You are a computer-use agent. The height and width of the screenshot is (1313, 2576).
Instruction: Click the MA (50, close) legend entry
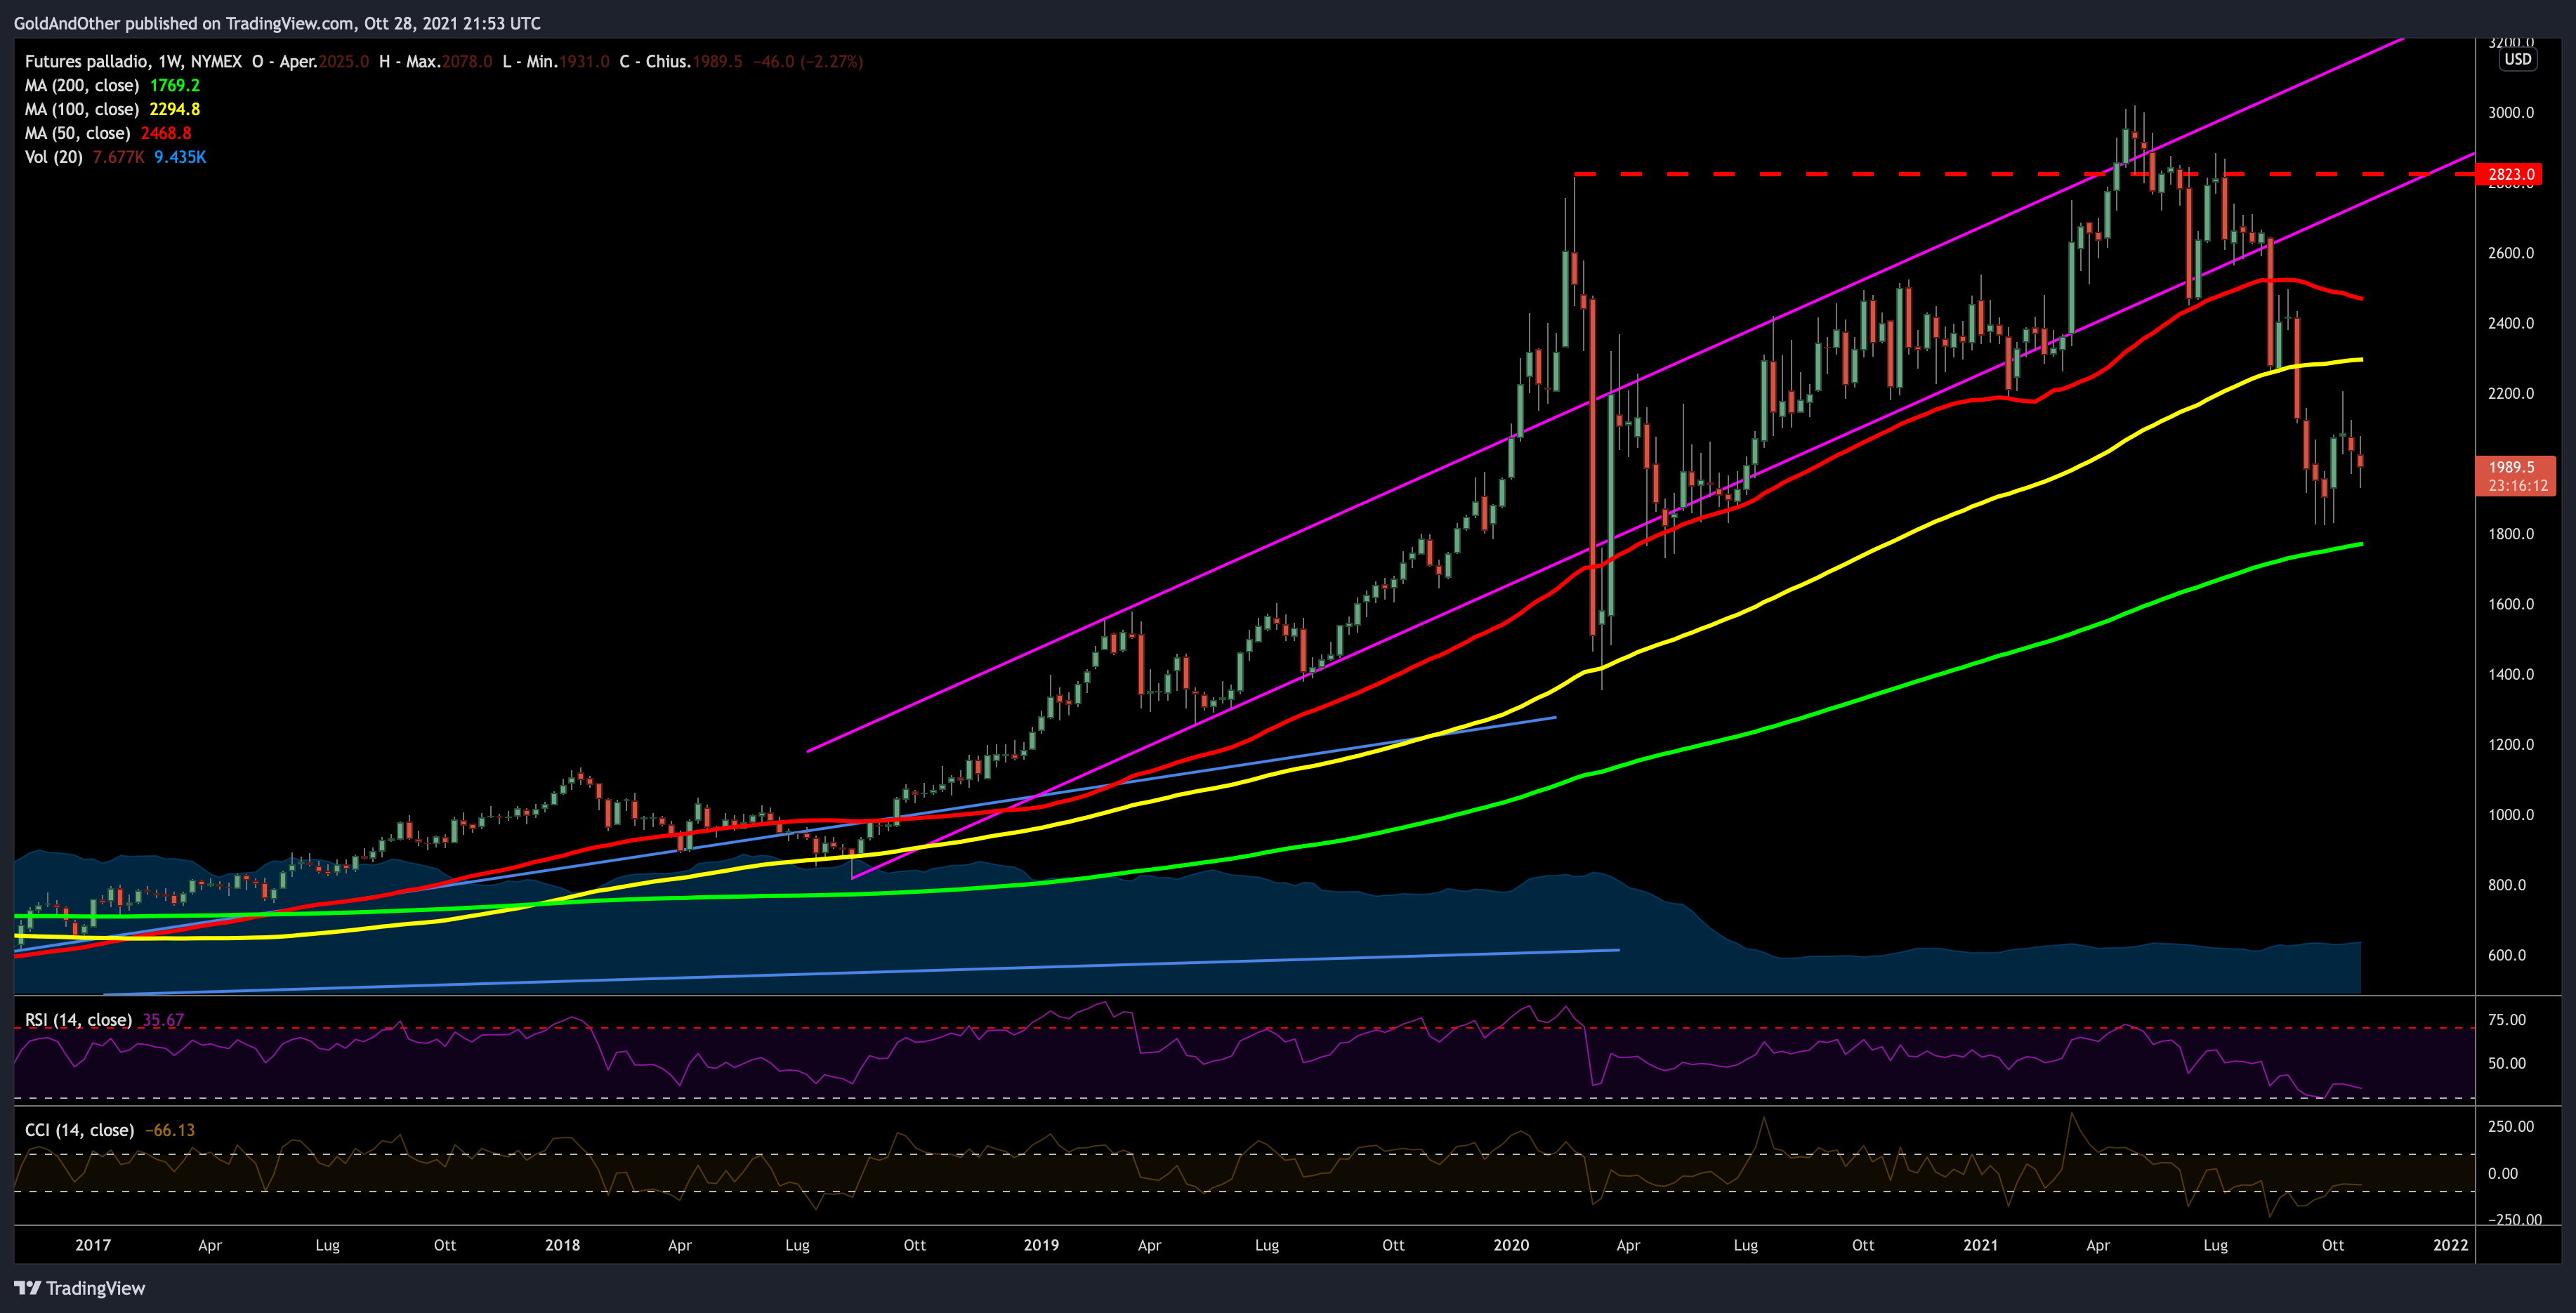78,134
